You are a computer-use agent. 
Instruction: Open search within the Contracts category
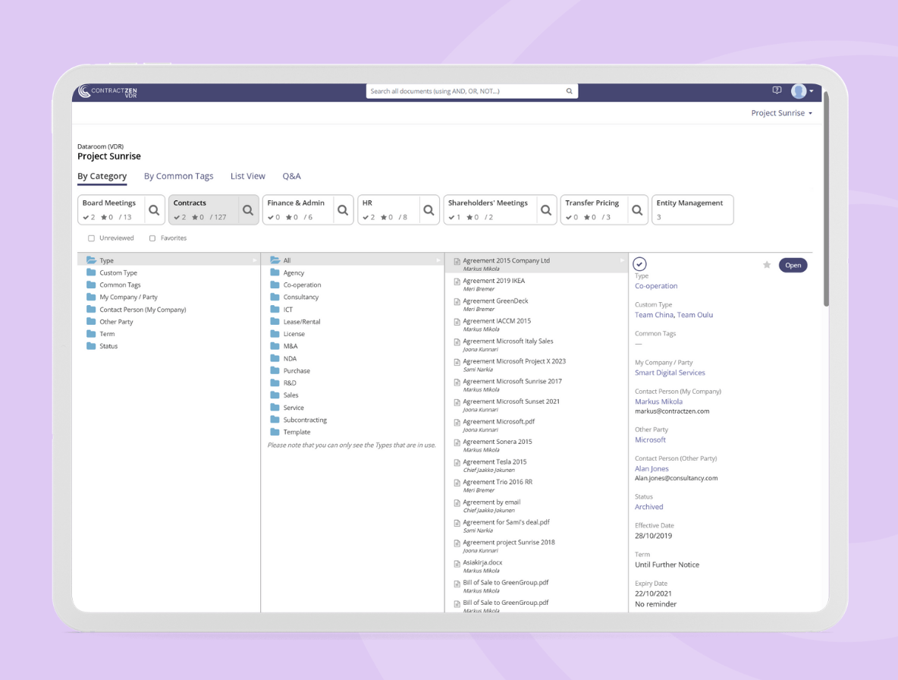coord(248,210)
